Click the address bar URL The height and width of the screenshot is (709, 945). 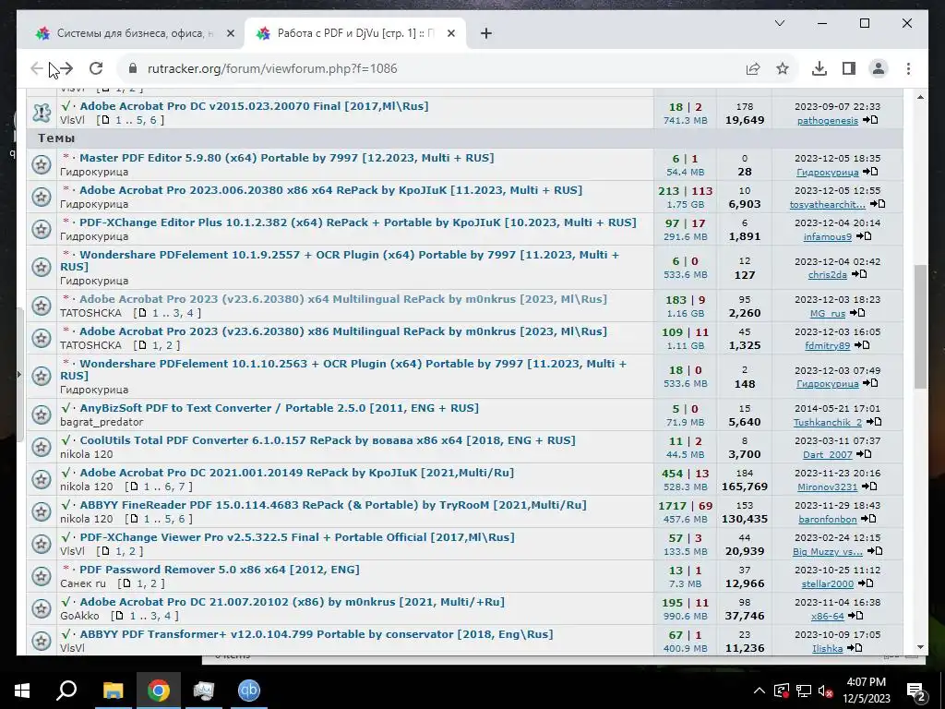[272, 68]
